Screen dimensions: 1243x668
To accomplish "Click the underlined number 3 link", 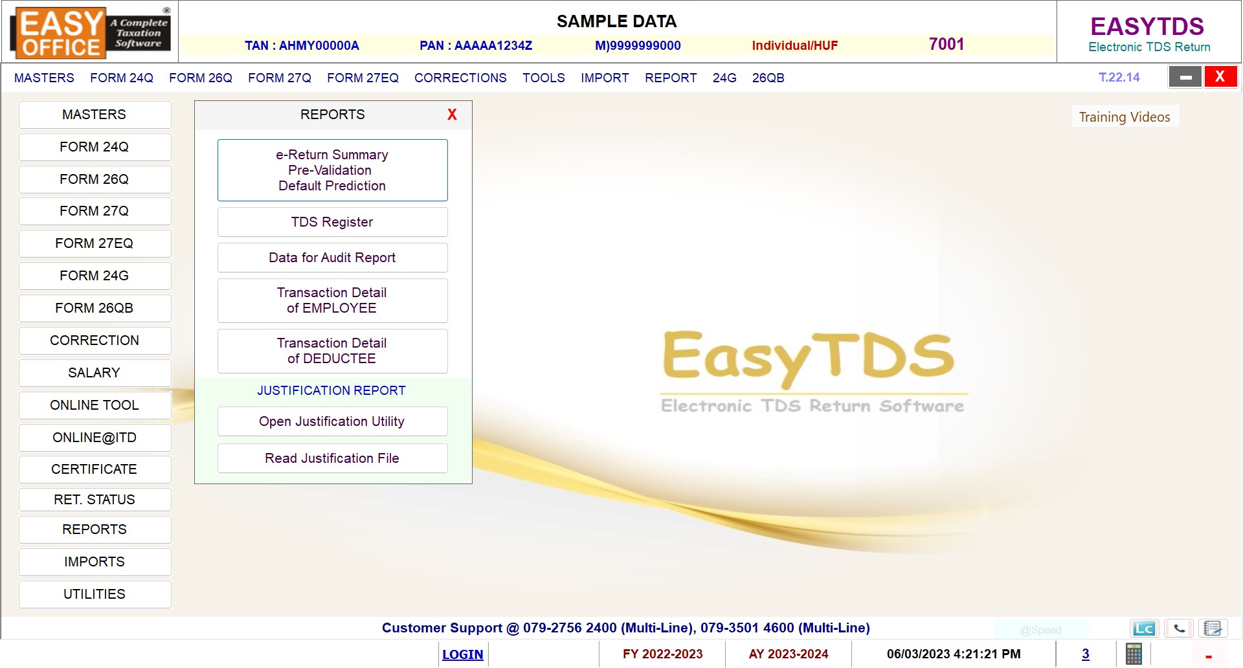I will [1085, 654].
